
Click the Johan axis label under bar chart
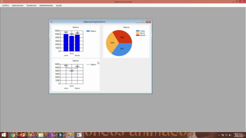[x=66, y=55]
